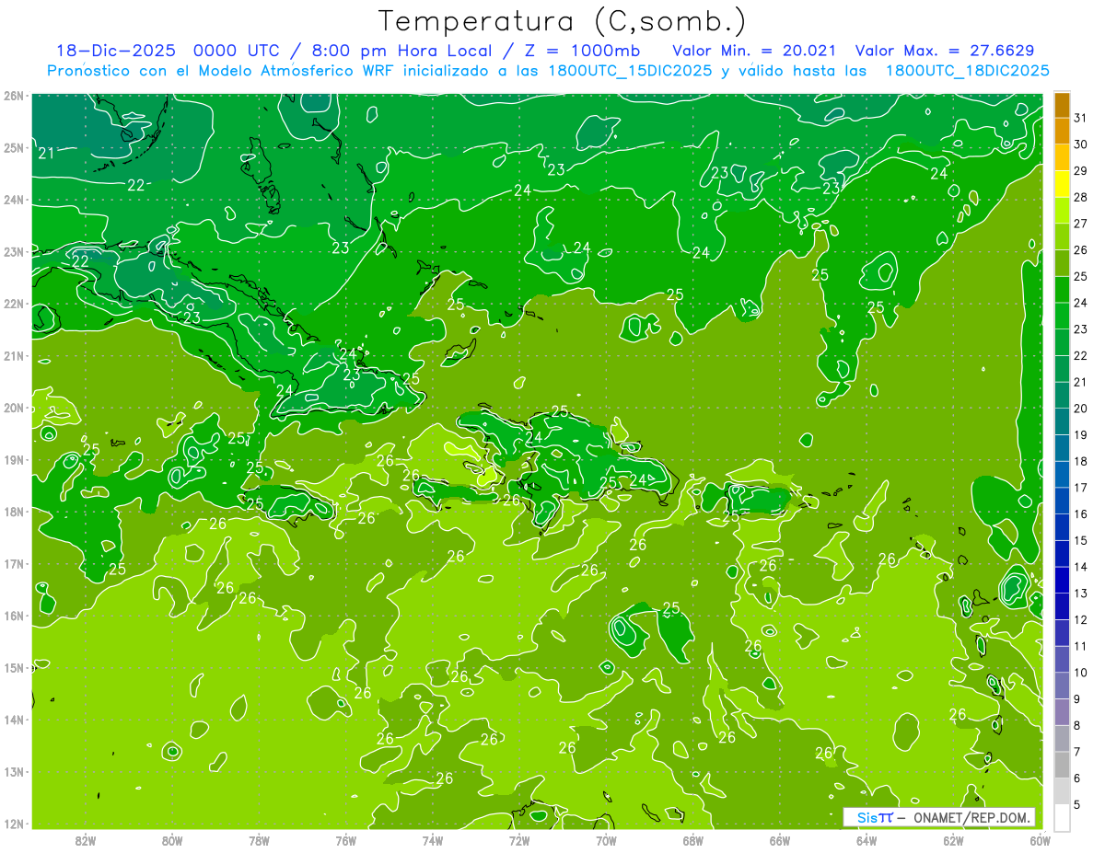Click the 22N latitude axis label
This screenshot has height=853, width=1105.
tap(14, 304)
